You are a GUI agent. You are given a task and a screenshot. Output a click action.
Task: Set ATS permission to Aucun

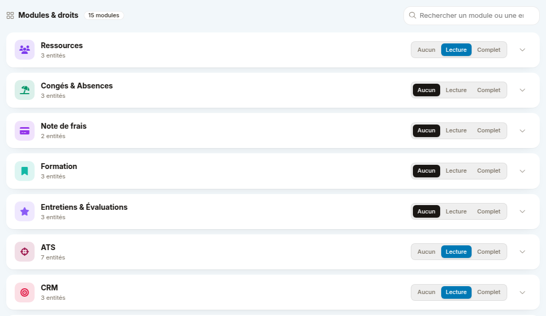pos(426,252)
